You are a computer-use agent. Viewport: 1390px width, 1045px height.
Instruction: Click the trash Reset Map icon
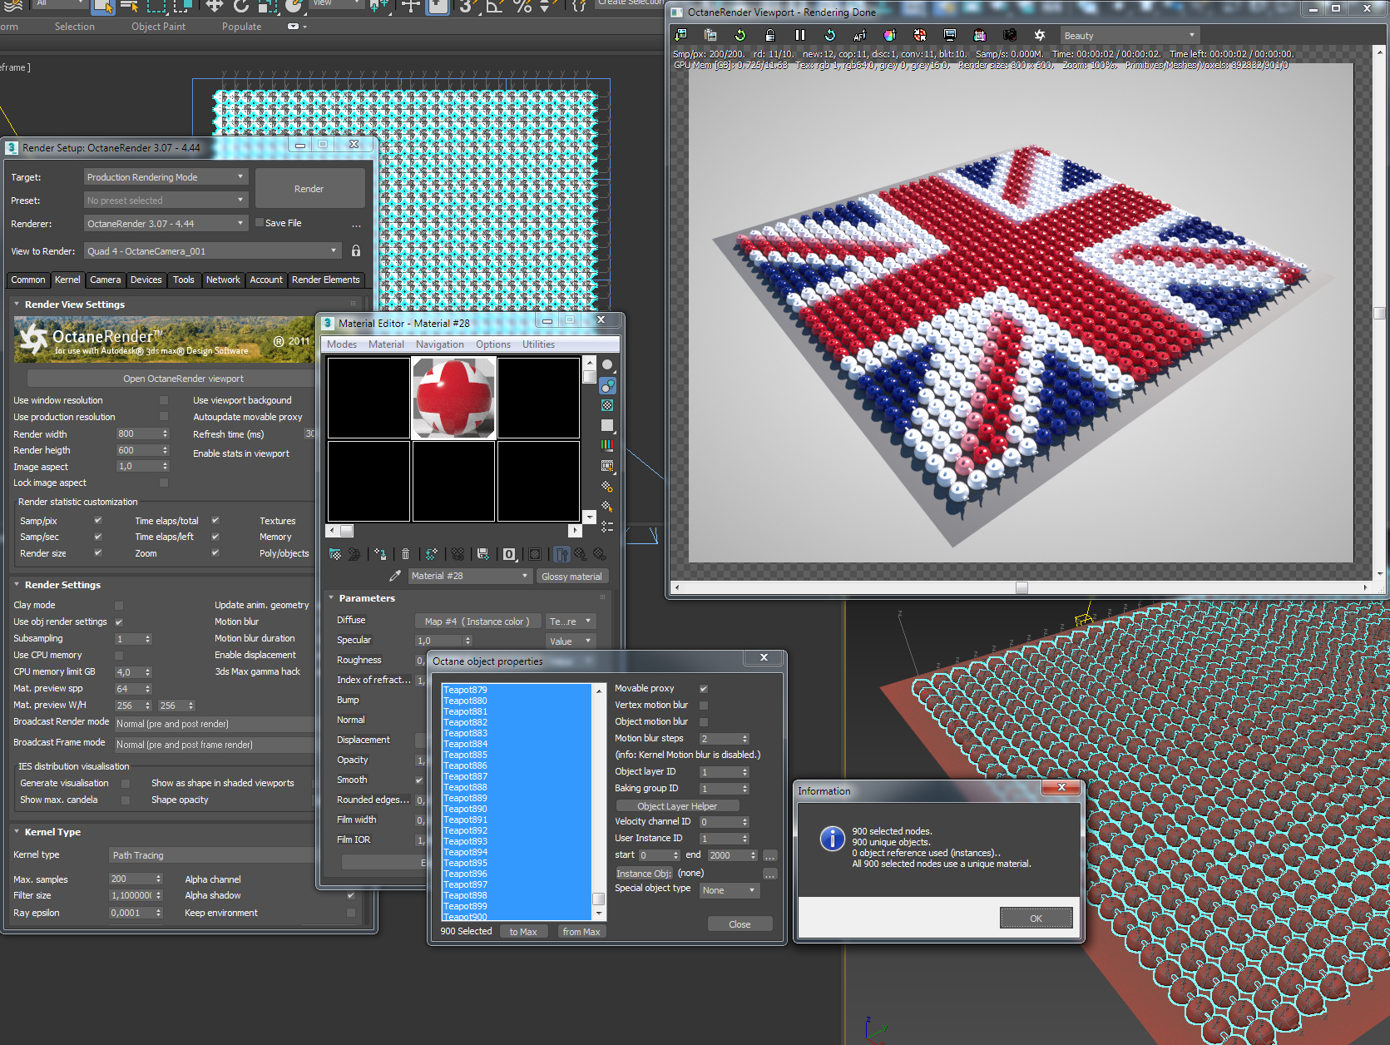[405, 554]
